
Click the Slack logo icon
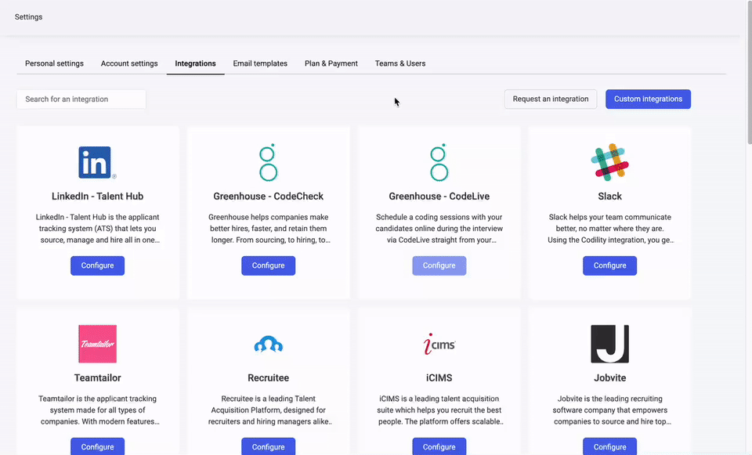(609, 163)
